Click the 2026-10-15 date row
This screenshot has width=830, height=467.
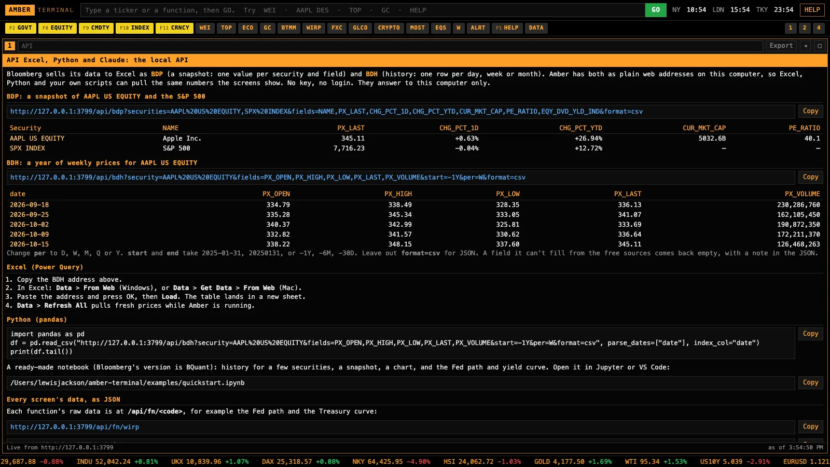(x=415, y=244)
